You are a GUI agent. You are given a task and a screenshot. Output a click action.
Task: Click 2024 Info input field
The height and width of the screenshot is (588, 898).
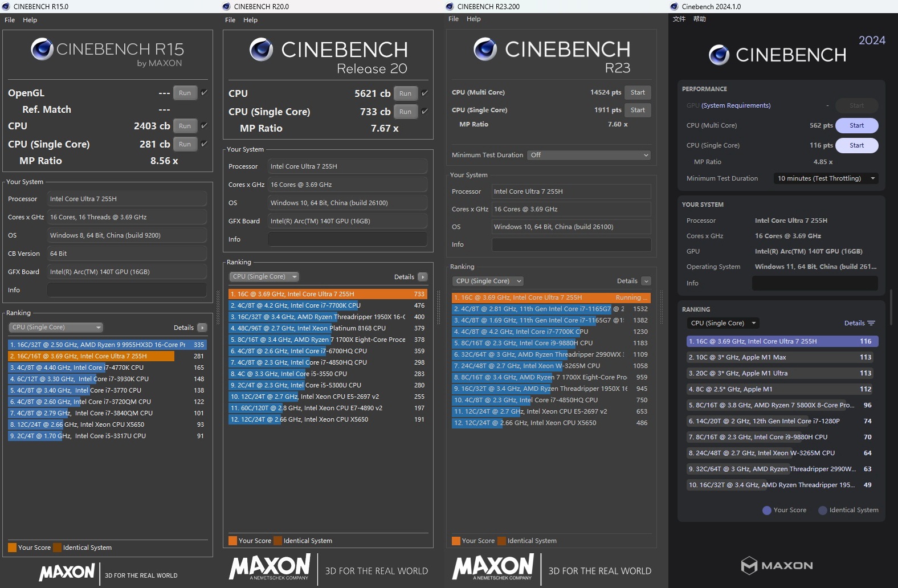point(815,283)
